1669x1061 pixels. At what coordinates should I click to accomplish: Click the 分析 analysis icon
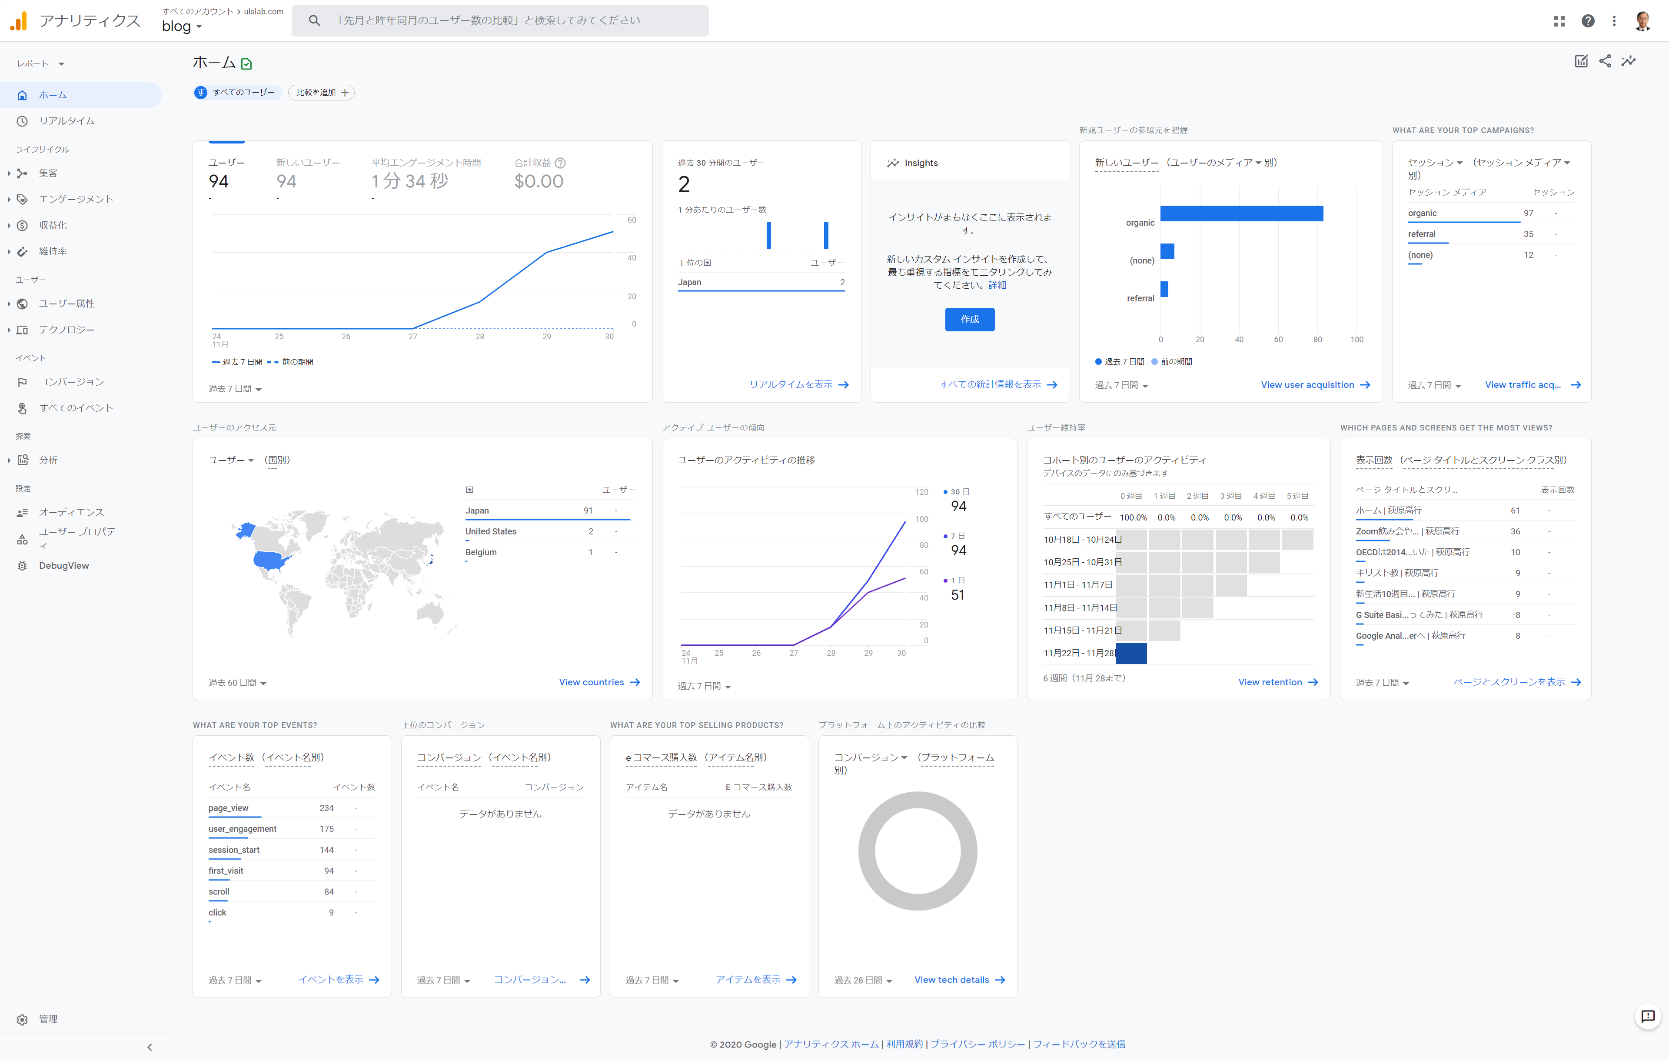[x=22, y=460]
